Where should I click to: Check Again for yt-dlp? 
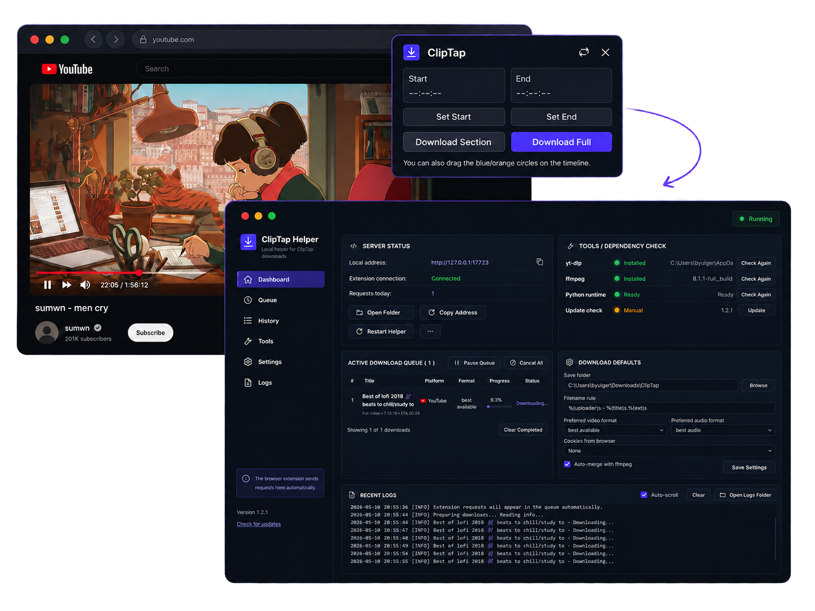pyautogui.click(x=756, y=263)
